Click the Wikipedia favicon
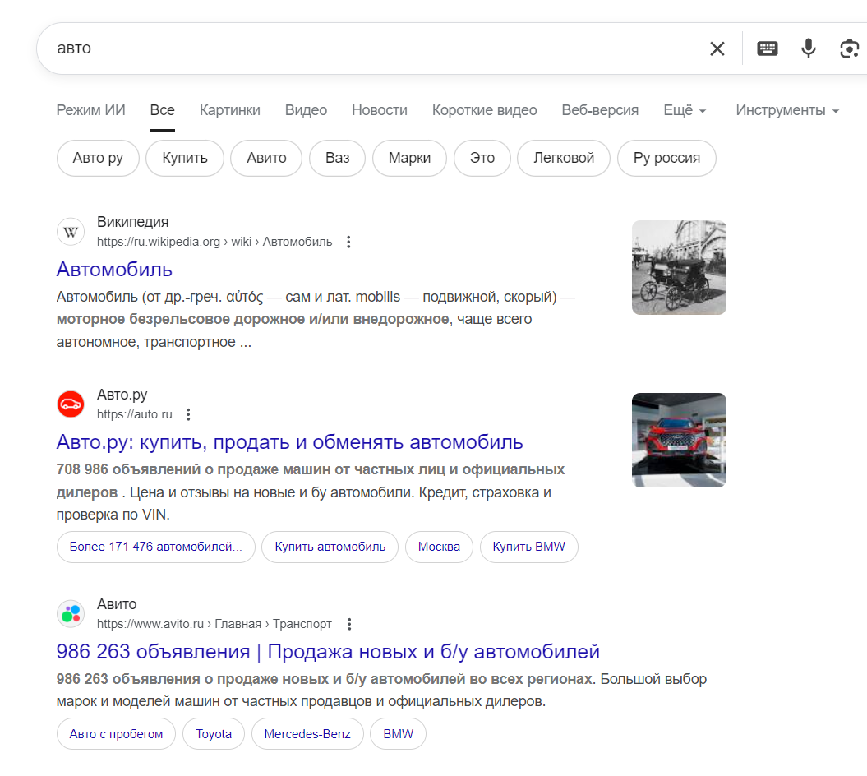The width and height of the screenshot is (867, 776). click(x=71, y=232)
